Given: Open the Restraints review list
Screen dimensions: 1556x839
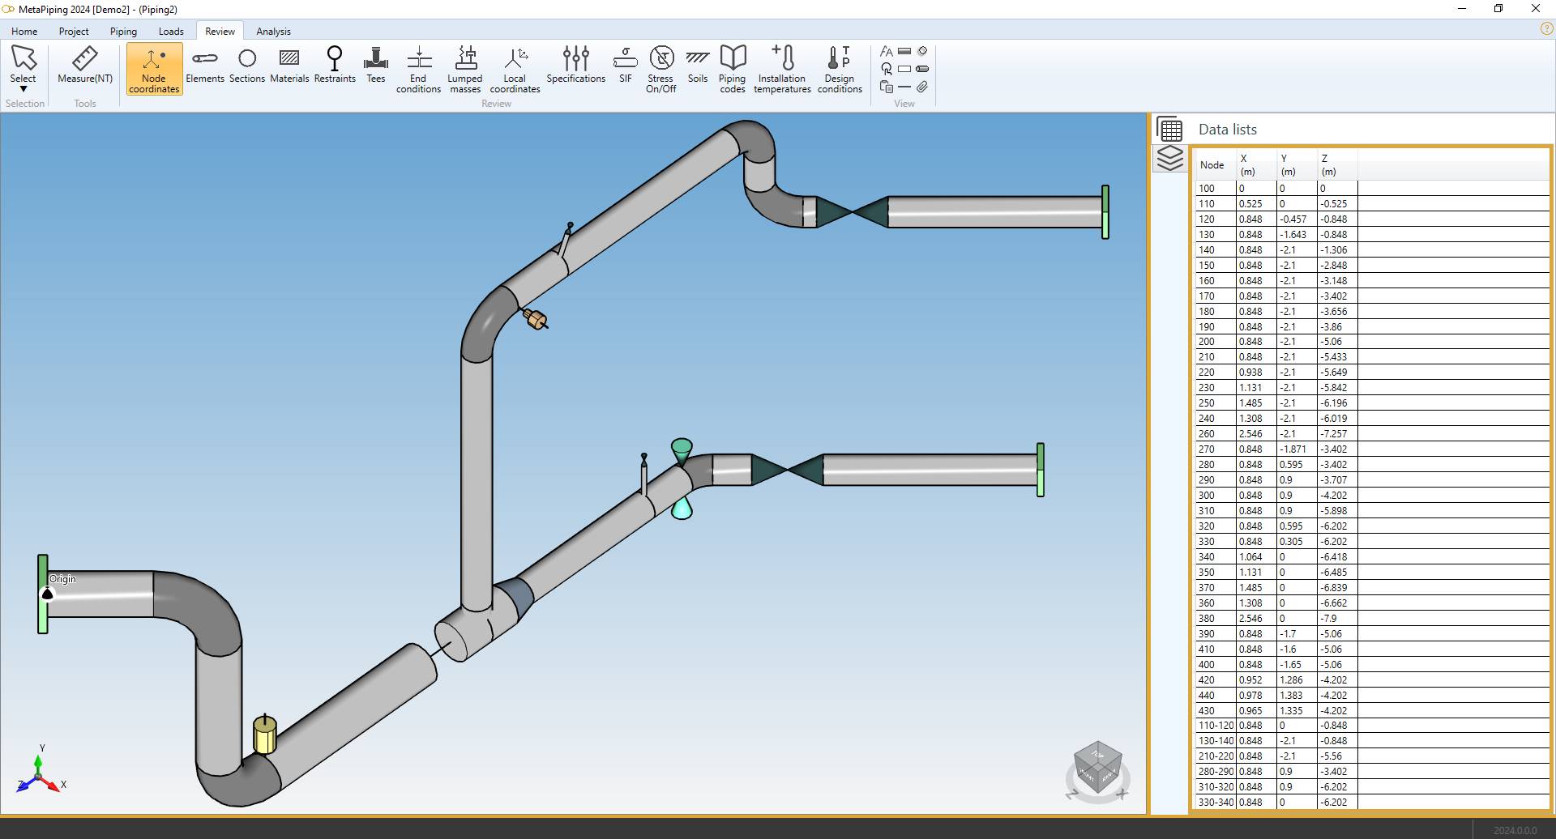Looking at the screenshot, I should click(x=335, y=65).
